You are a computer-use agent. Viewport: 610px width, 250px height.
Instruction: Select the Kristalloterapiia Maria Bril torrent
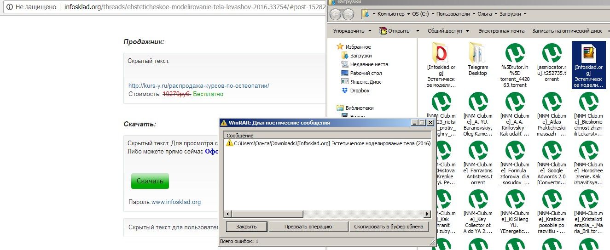588,211
